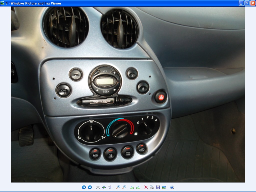Click the displayed car dashboard photo
This screenshot has height=192, width=256.
coord(128,94)
